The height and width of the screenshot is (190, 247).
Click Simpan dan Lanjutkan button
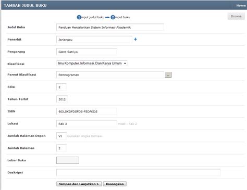(x=79, y=184)
